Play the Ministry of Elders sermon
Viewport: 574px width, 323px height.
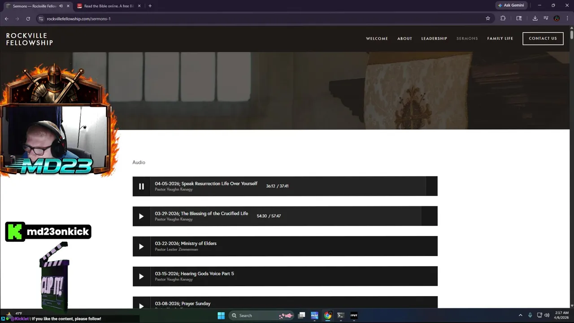point(141,246)
